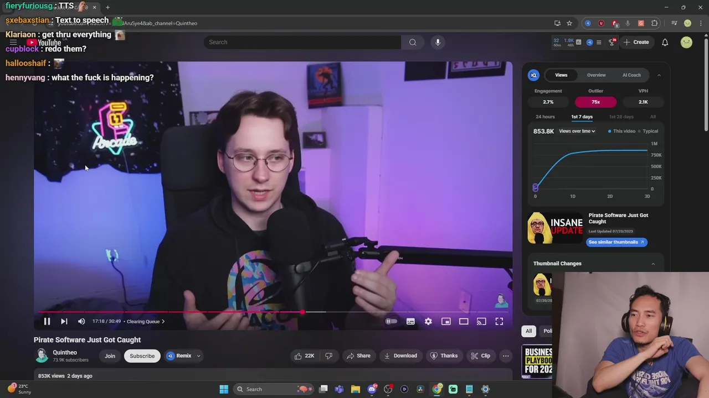Open the Views over time dropdown
Screen dimensions: 709x398
(577, 131)
